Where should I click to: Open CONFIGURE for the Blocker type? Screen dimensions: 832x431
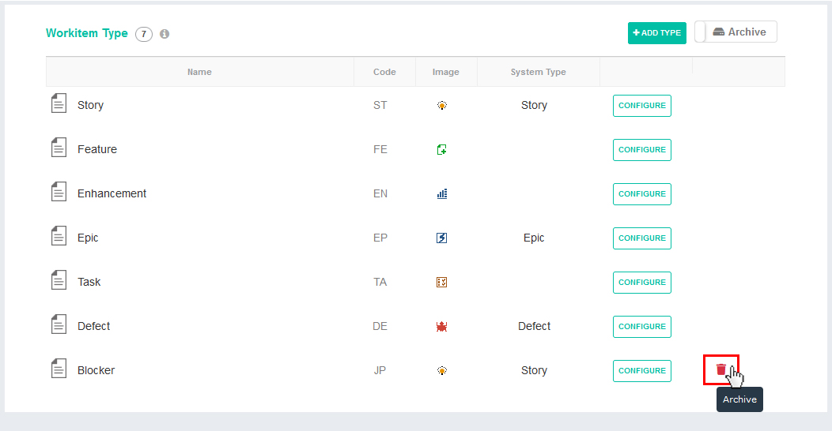[x=642, y=371]
